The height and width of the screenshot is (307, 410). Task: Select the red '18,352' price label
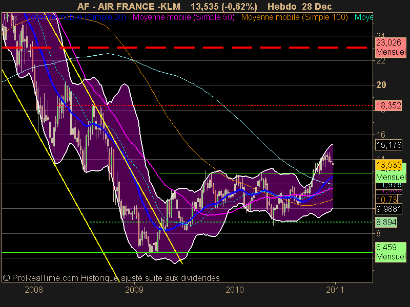[x=388, y=105]
